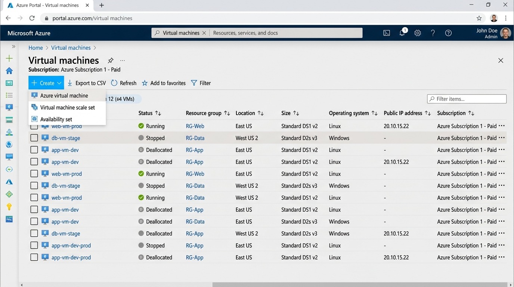514x287 pixels.
Task: Click the yellow icon in the left sidebar
Action: coord(9,207)
